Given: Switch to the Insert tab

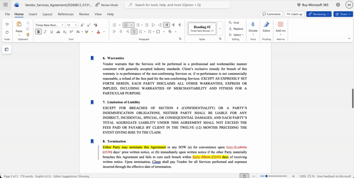Looking at the screenshot, I should coord(33,14).
